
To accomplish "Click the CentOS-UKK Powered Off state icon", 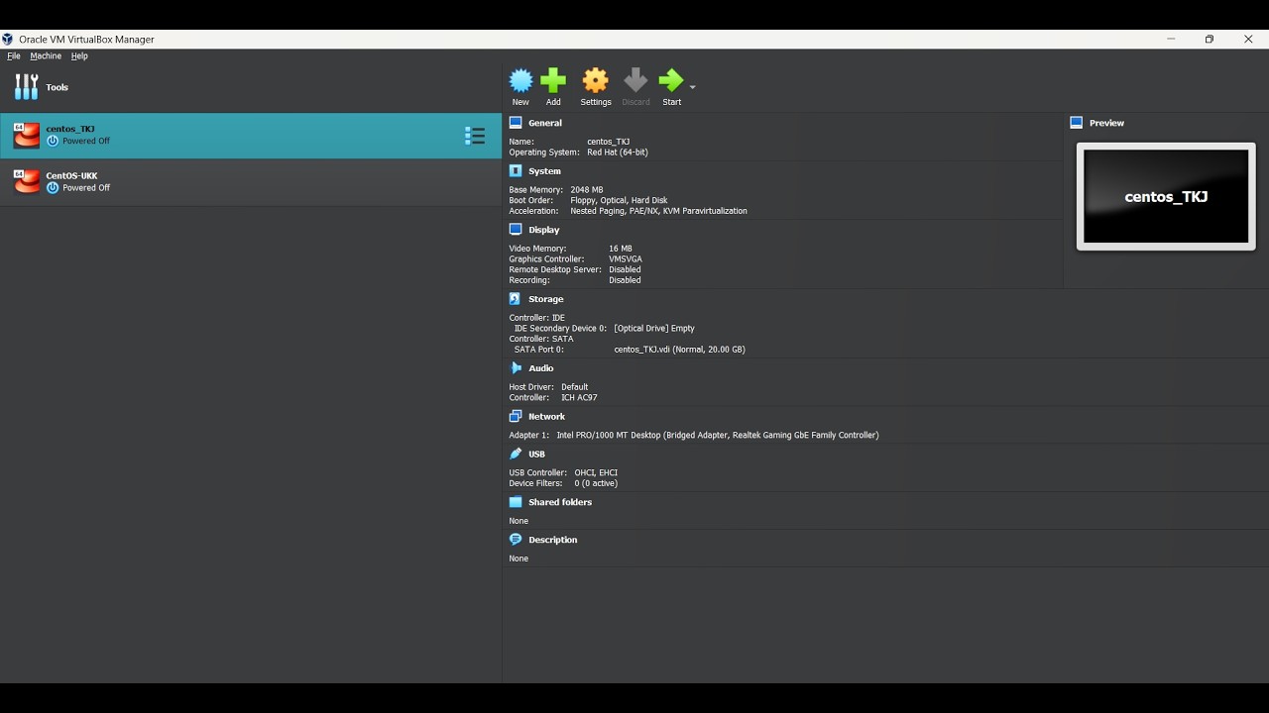I will tap(53, 188).
